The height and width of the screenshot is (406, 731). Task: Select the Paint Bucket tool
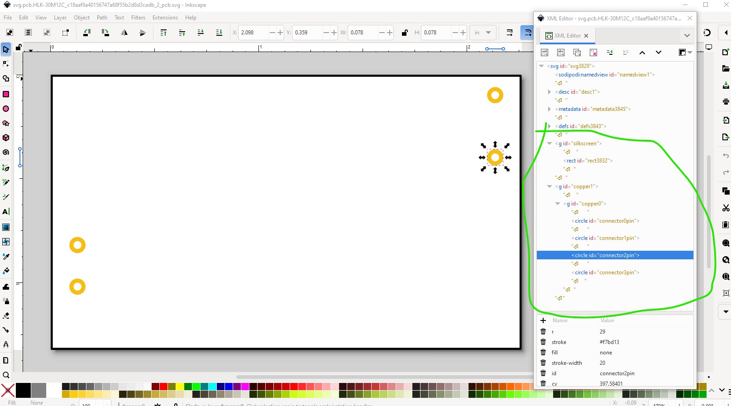(6, 271)
